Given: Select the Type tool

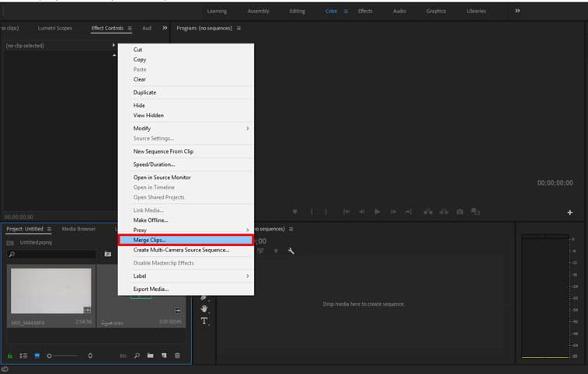Looking at the screenshot, I should pos(204,320).
